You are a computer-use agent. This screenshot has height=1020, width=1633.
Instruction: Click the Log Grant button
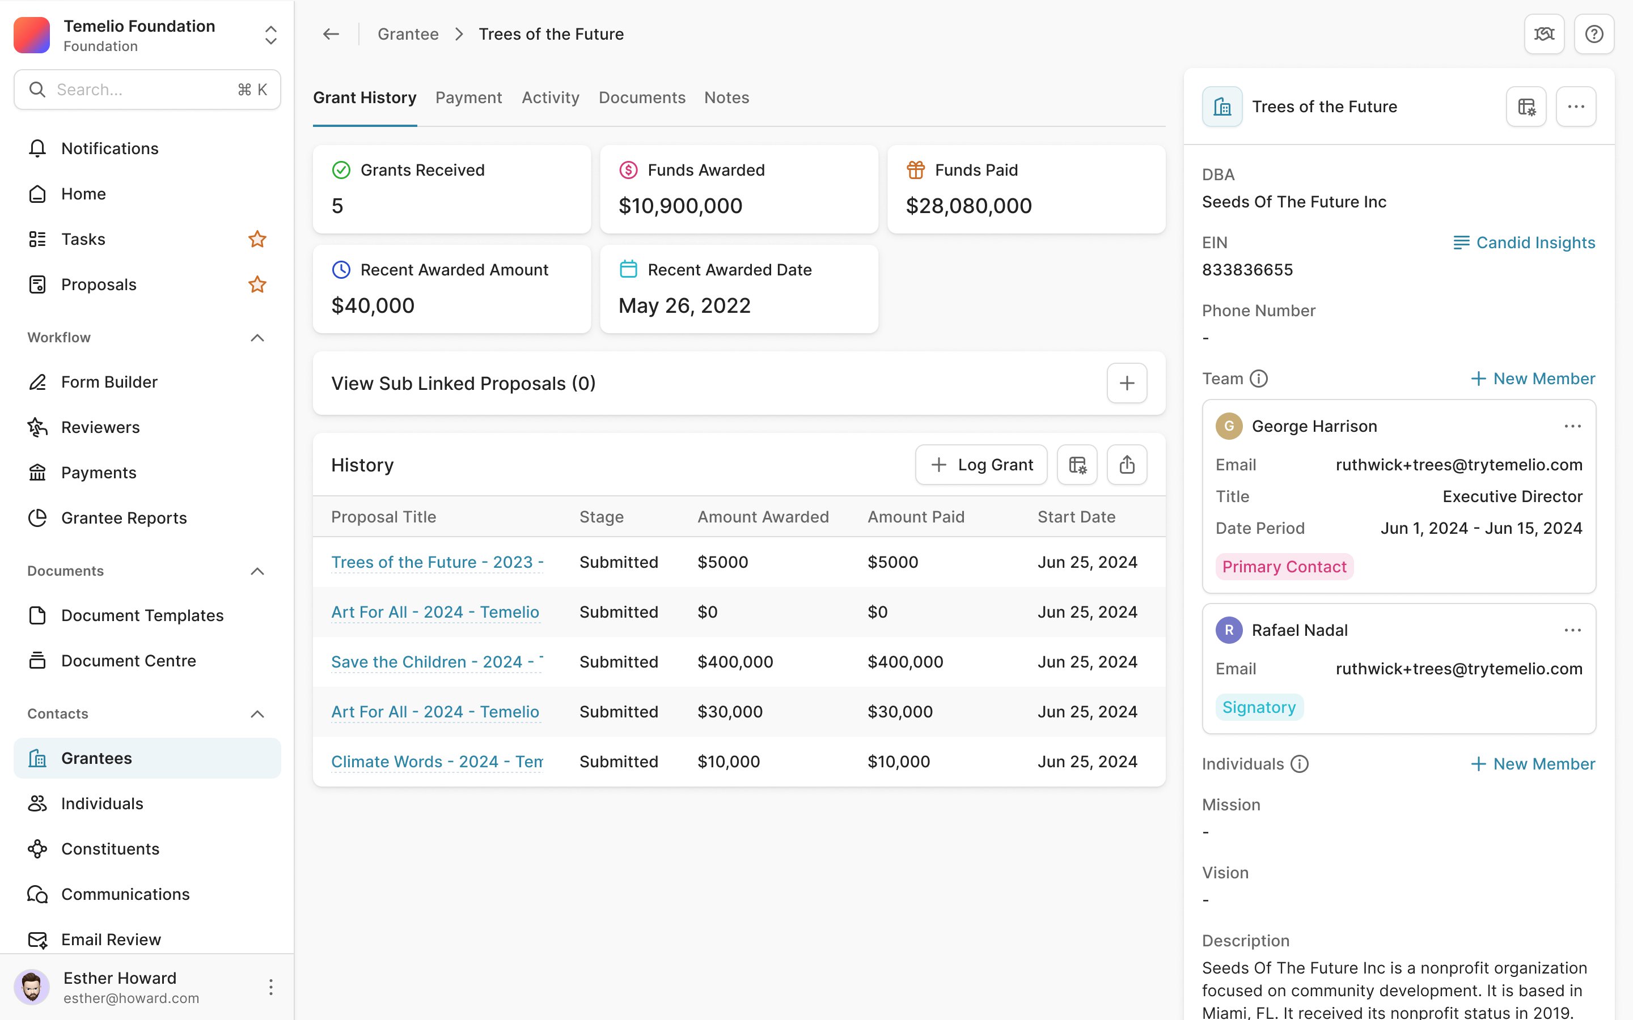(981, 465)
